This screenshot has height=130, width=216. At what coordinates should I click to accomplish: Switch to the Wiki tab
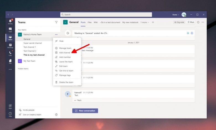(96, 22)
